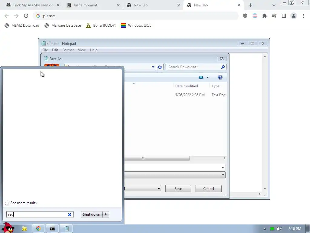
Task: Click the file list scroll right arrow
Action: (x=224, y=158)
